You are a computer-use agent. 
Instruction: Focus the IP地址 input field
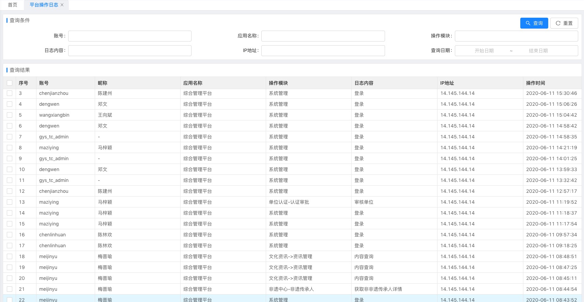[x=323, y=51]
